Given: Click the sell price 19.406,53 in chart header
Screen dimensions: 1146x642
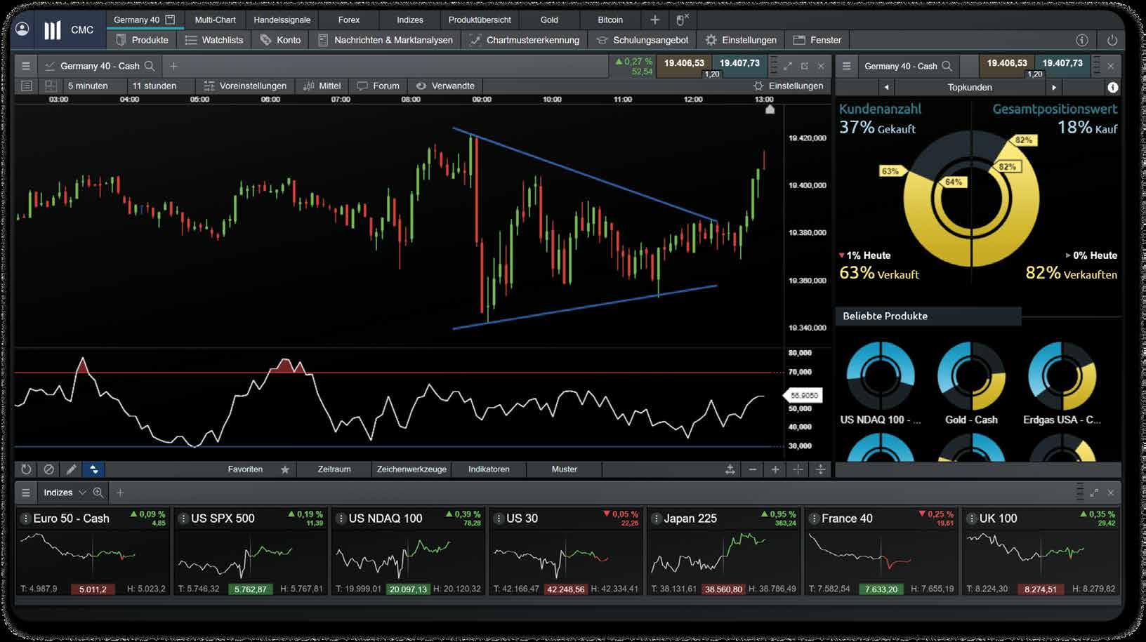Looking at the screenshot, I should coord(684,64).
